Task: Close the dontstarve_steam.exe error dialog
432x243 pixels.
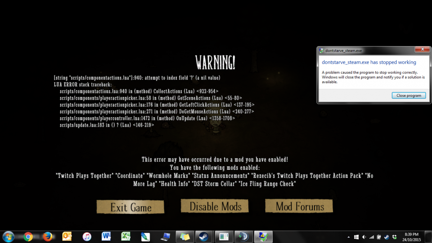Action: tap(422, 50)
